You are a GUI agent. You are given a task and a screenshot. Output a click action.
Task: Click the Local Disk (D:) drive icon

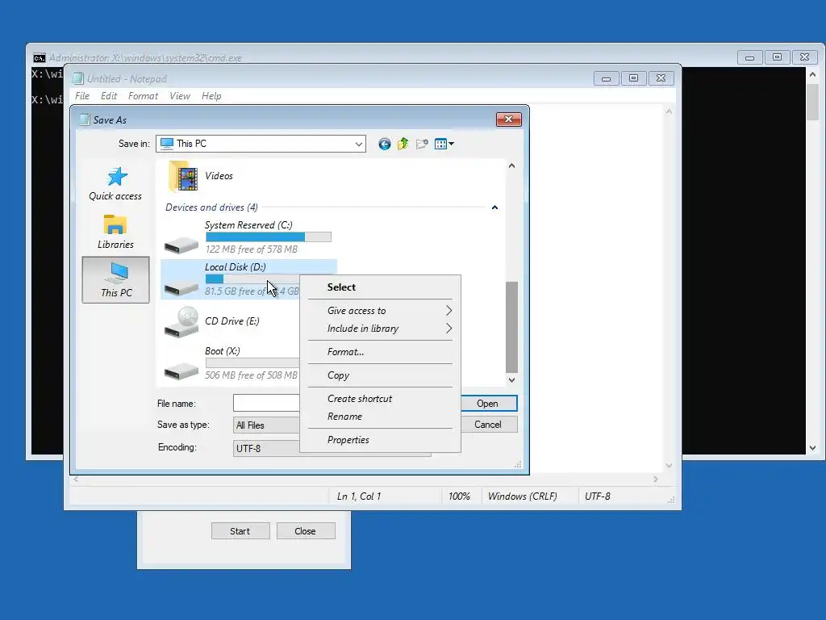(x=181, y=287)
